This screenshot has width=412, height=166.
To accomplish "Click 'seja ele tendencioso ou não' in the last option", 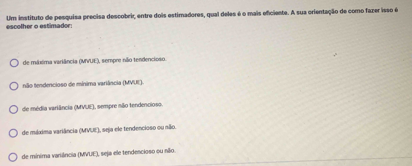I will (x=138, y=152).
